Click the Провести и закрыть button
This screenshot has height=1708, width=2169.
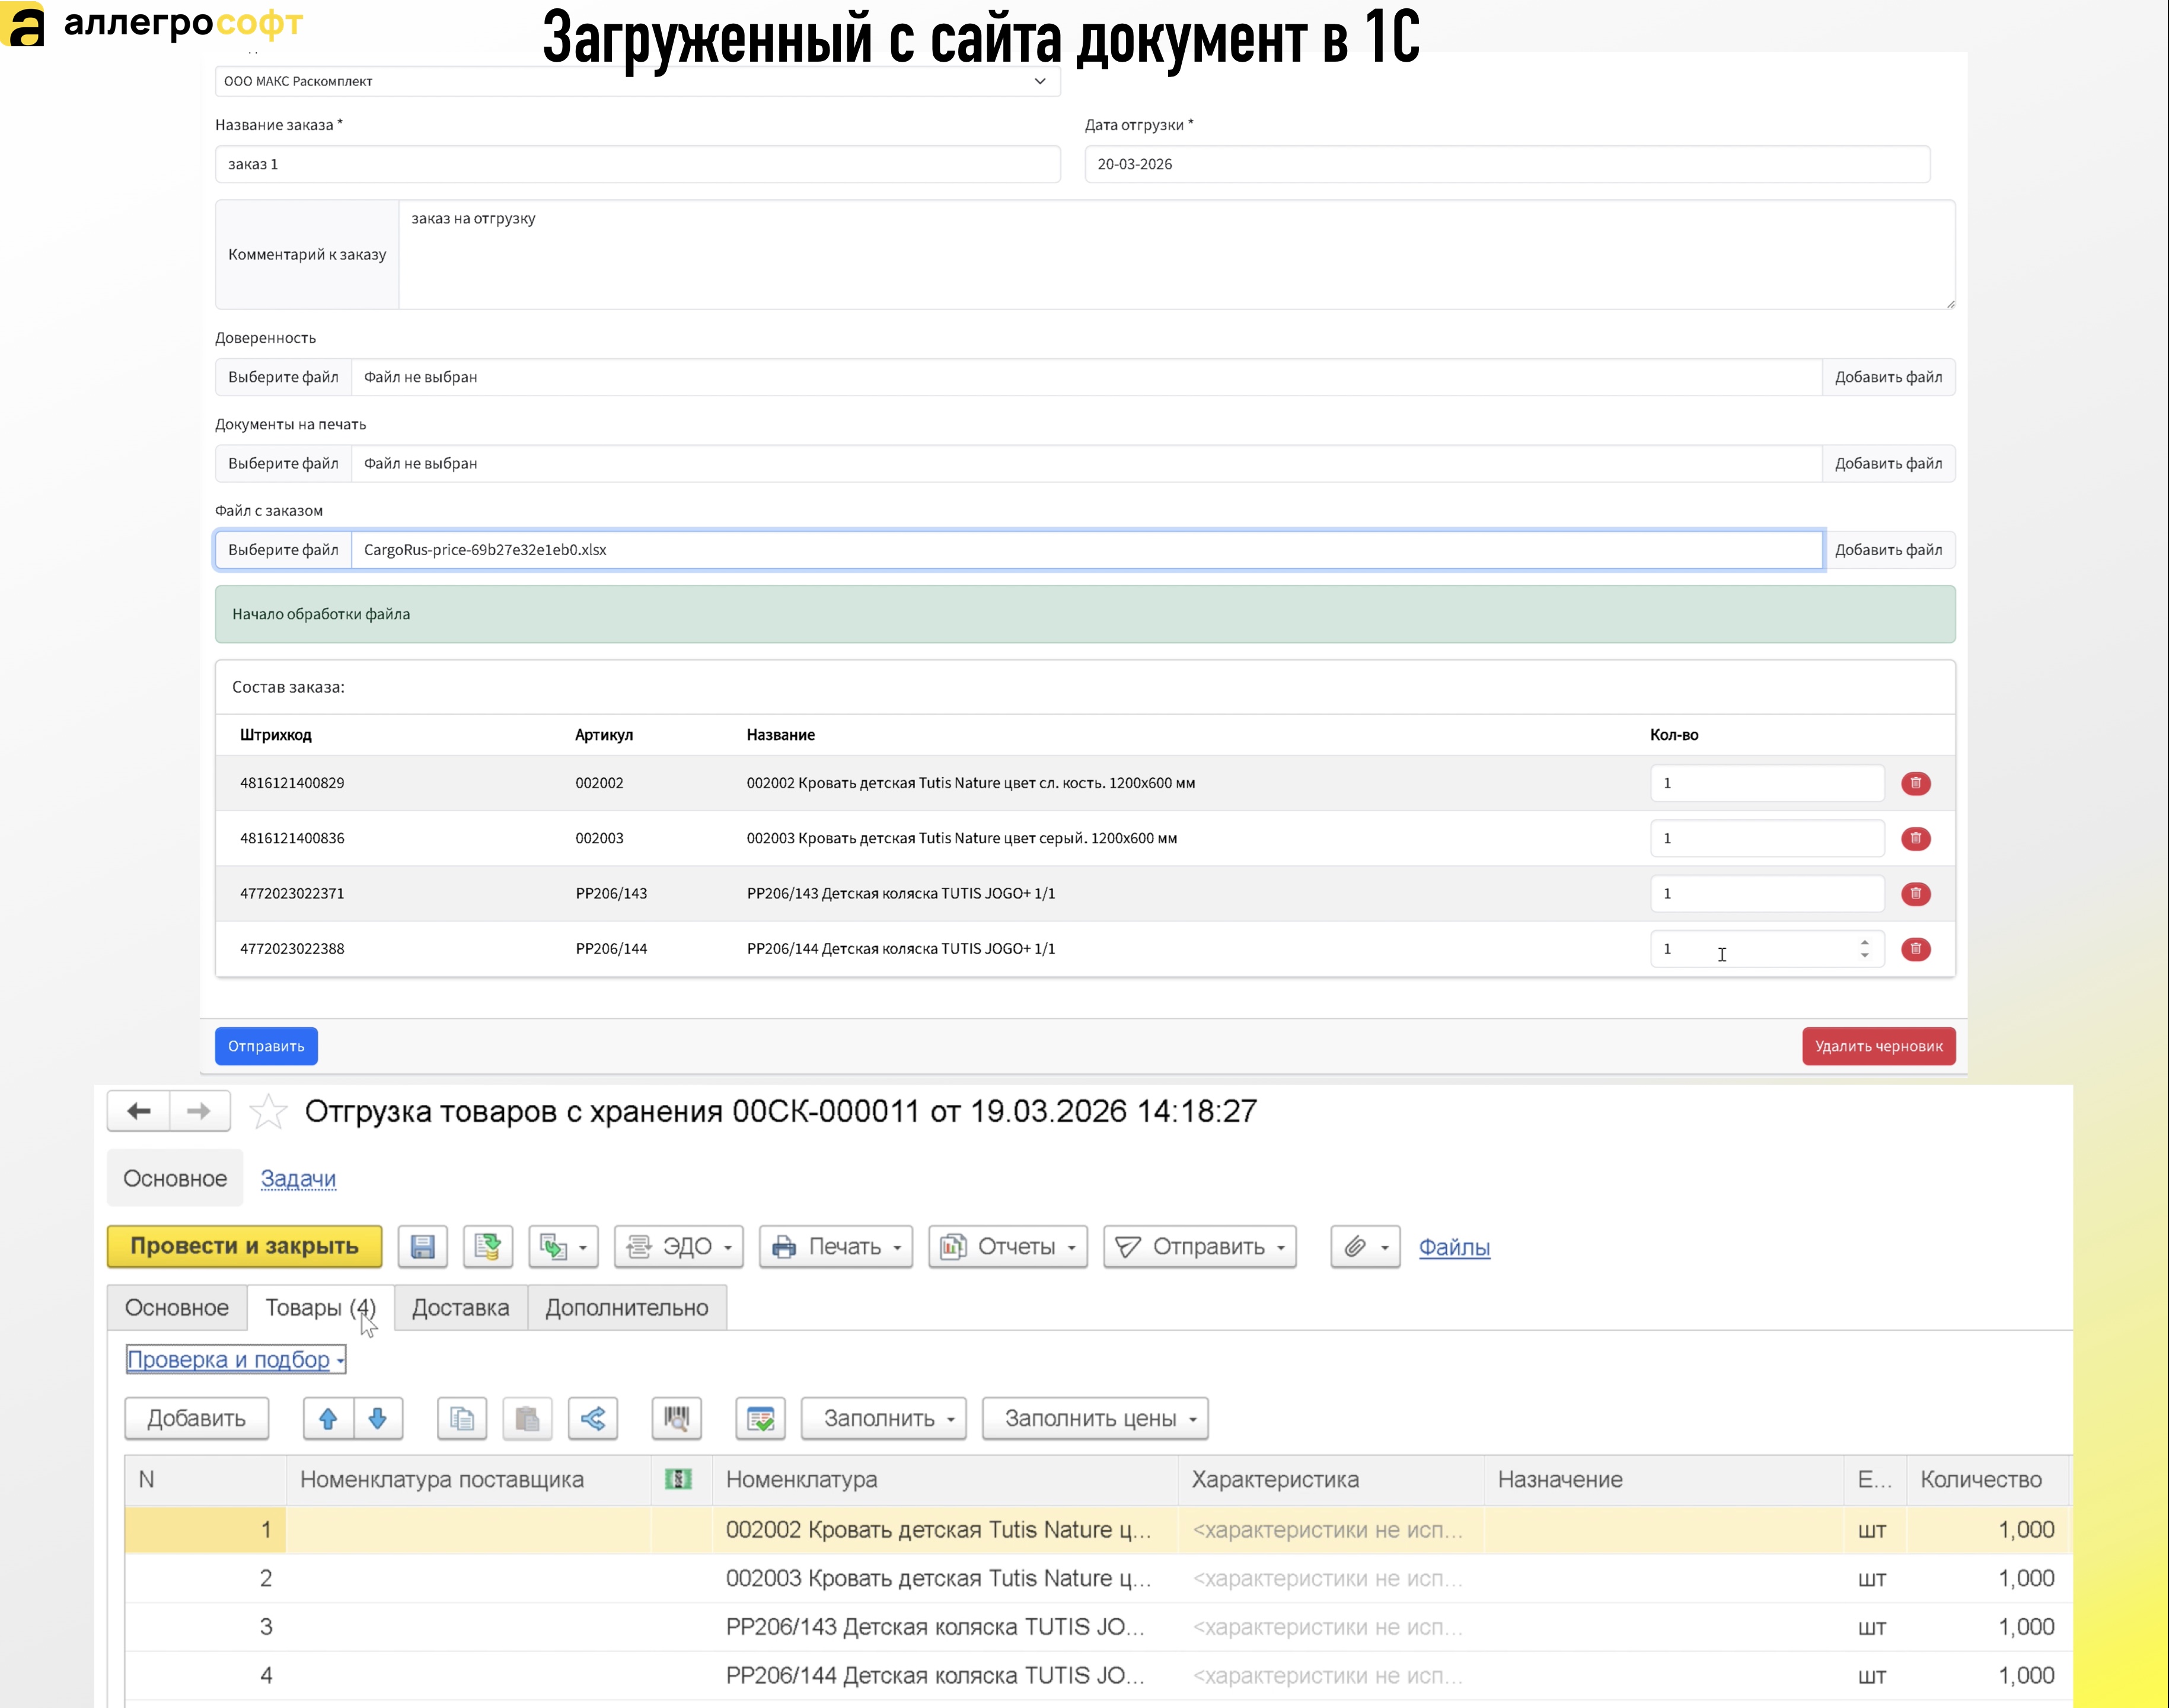click(x=245, y=1246)
